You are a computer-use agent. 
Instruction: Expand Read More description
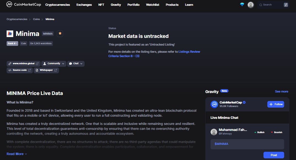(17, 154)
